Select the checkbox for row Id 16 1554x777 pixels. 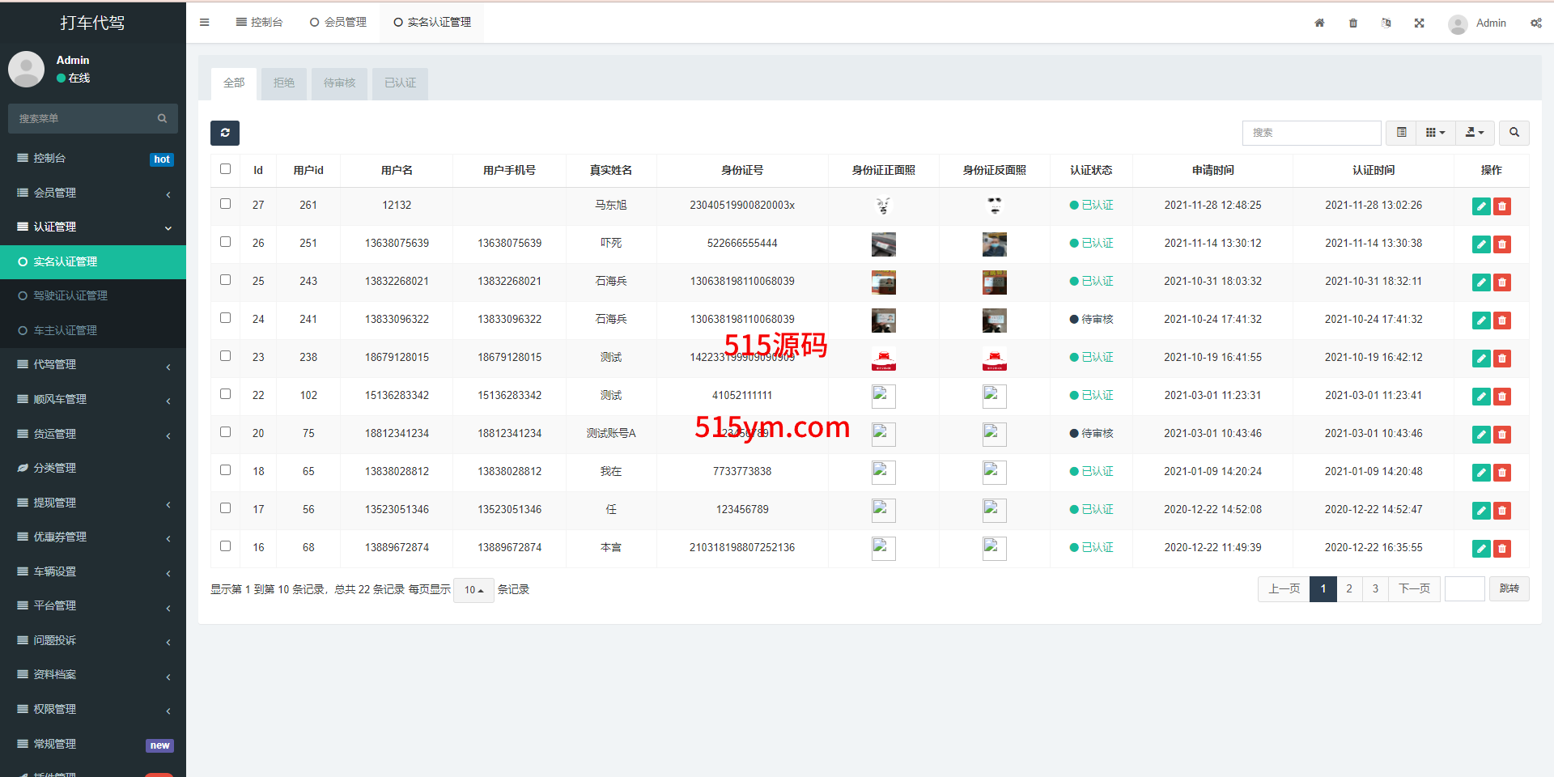[225, 546]
